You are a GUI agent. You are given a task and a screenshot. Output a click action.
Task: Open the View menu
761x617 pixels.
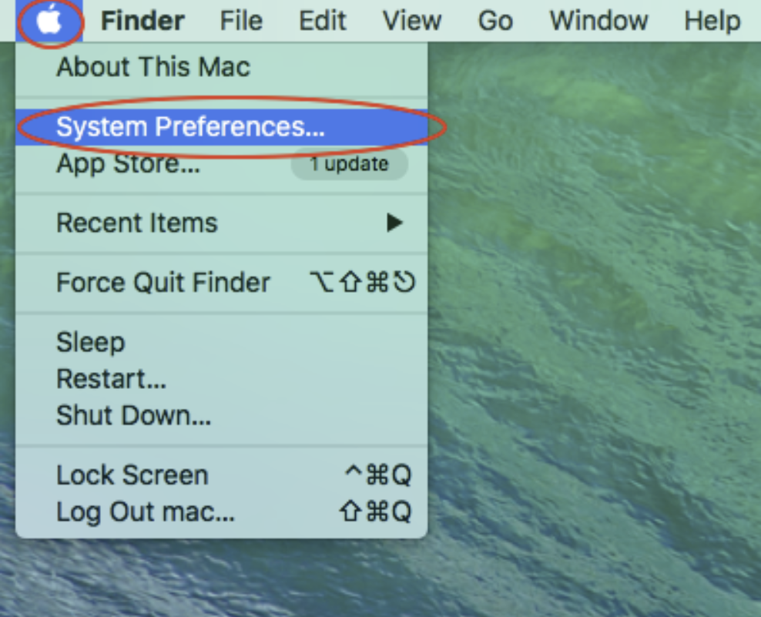click(x=411, y=21)
